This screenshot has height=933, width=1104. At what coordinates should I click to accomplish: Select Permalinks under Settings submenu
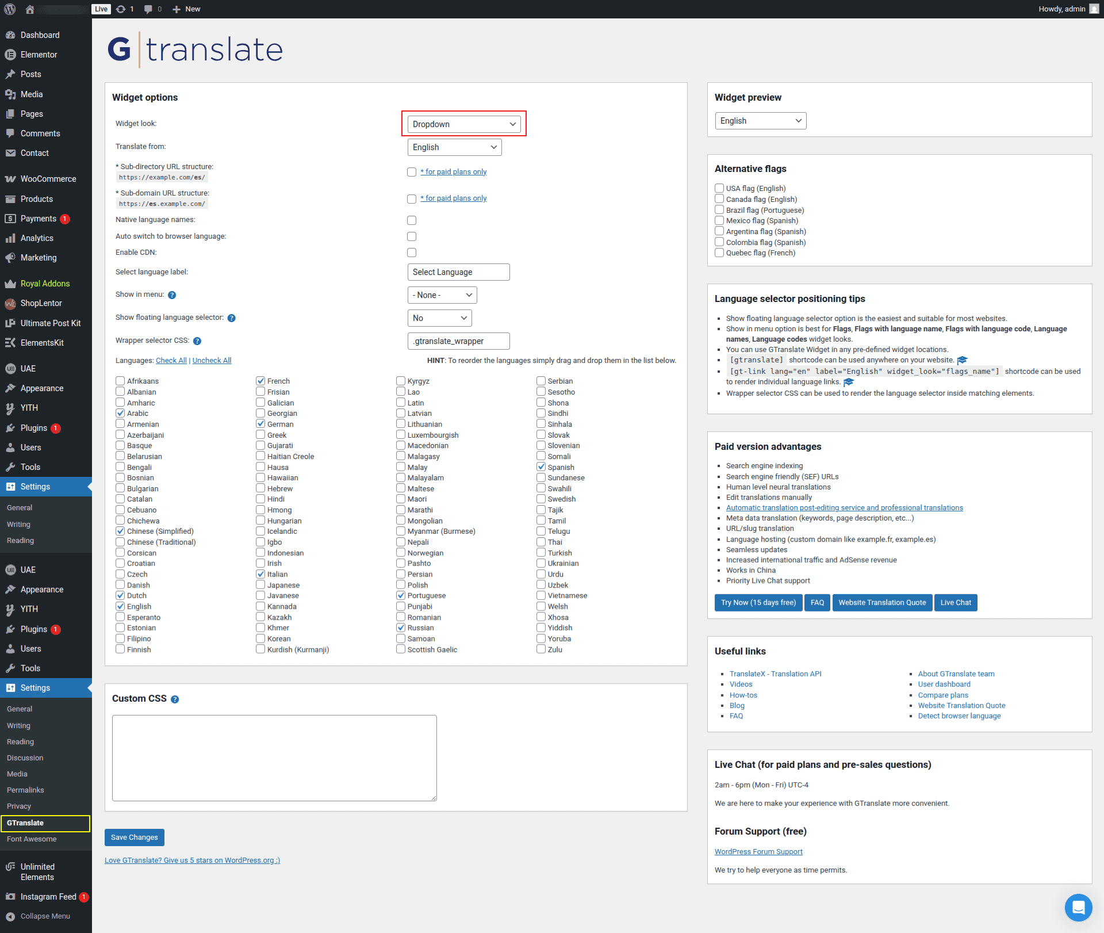(x=25, y=790)
